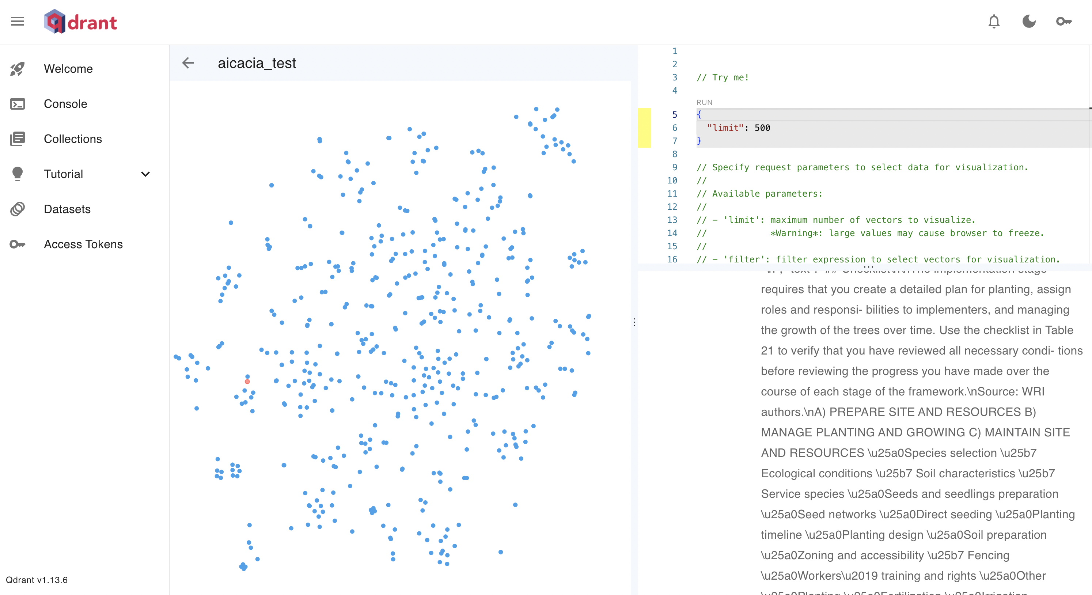Open the Tutorial menu item

[64, 174]
